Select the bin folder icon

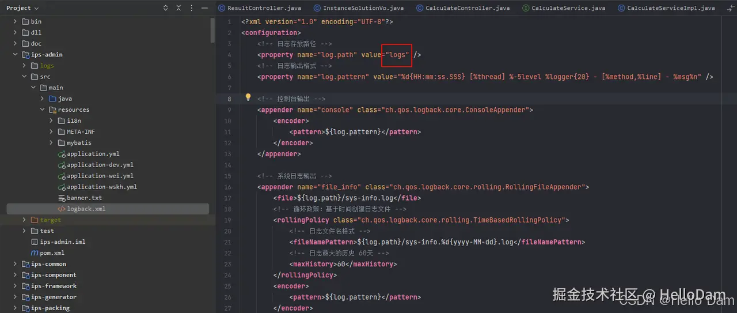[x=25, y=21]
